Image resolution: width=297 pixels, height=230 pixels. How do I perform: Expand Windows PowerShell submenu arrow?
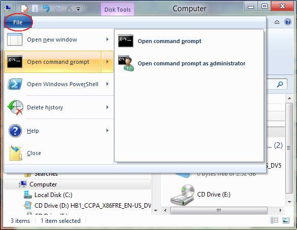pyautogui.click(x=107, y=84)
